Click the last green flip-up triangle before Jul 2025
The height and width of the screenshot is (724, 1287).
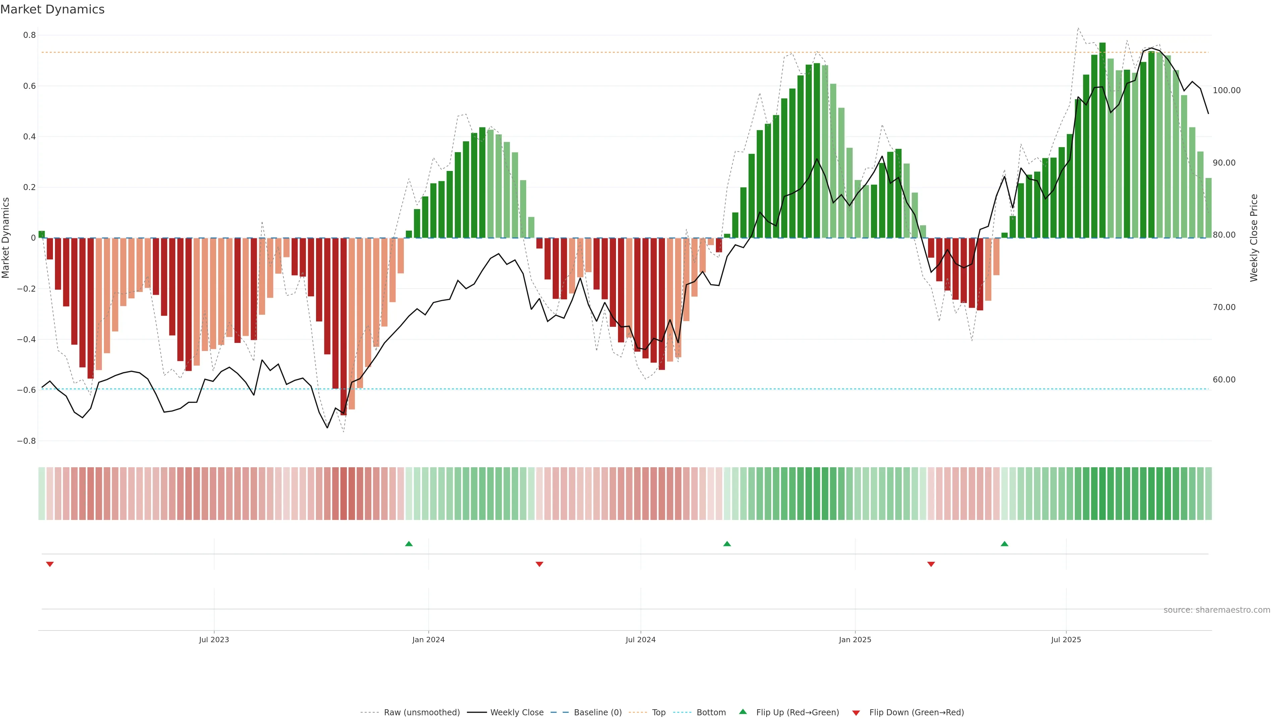(1004, 544)
